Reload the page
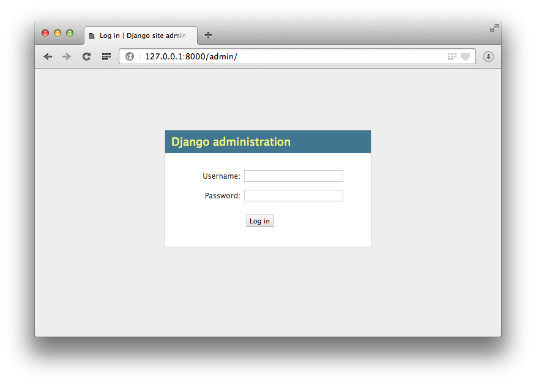536x385 pixels. (86, 56)
